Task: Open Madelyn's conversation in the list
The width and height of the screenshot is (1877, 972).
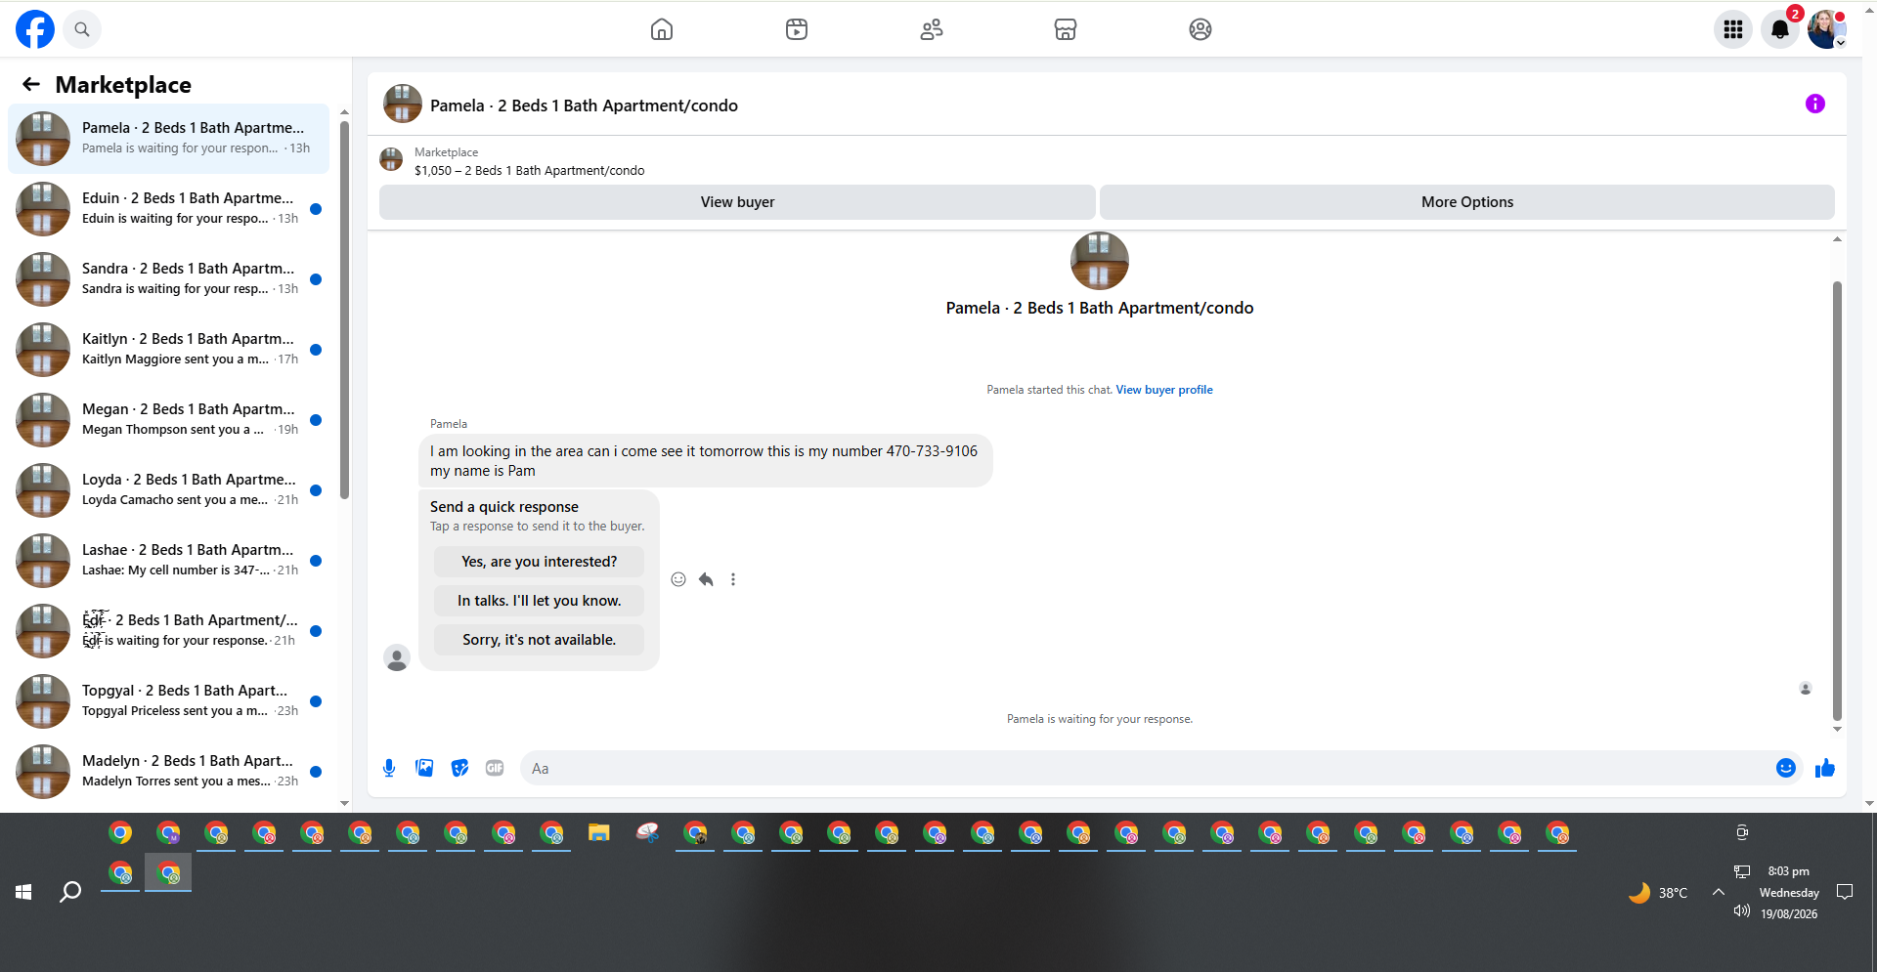Action: click(x=169, y=772)
